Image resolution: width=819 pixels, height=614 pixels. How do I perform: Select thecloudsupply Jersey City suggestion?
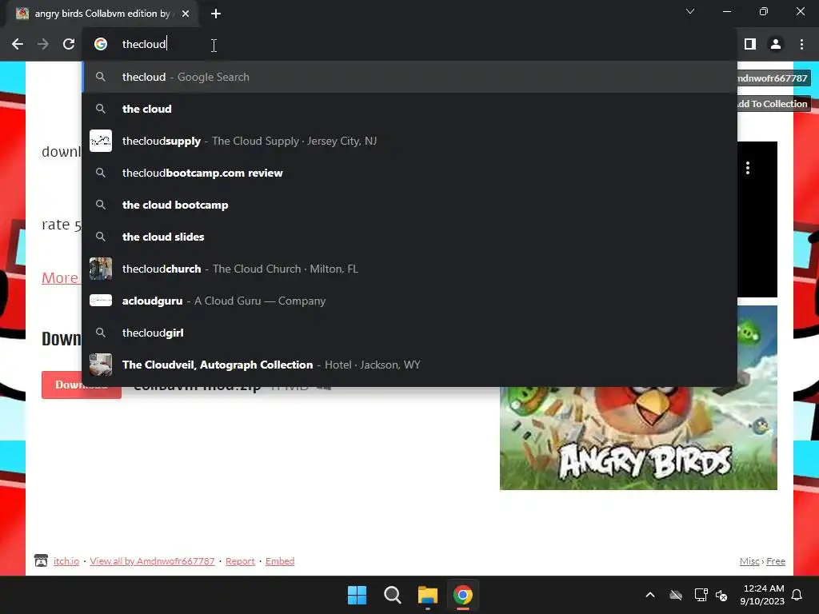tap(409, 141)
